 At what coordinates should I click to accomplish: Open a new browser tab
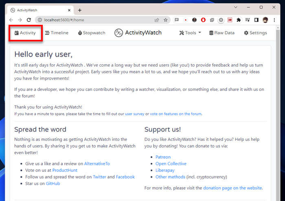coord(80,10)
